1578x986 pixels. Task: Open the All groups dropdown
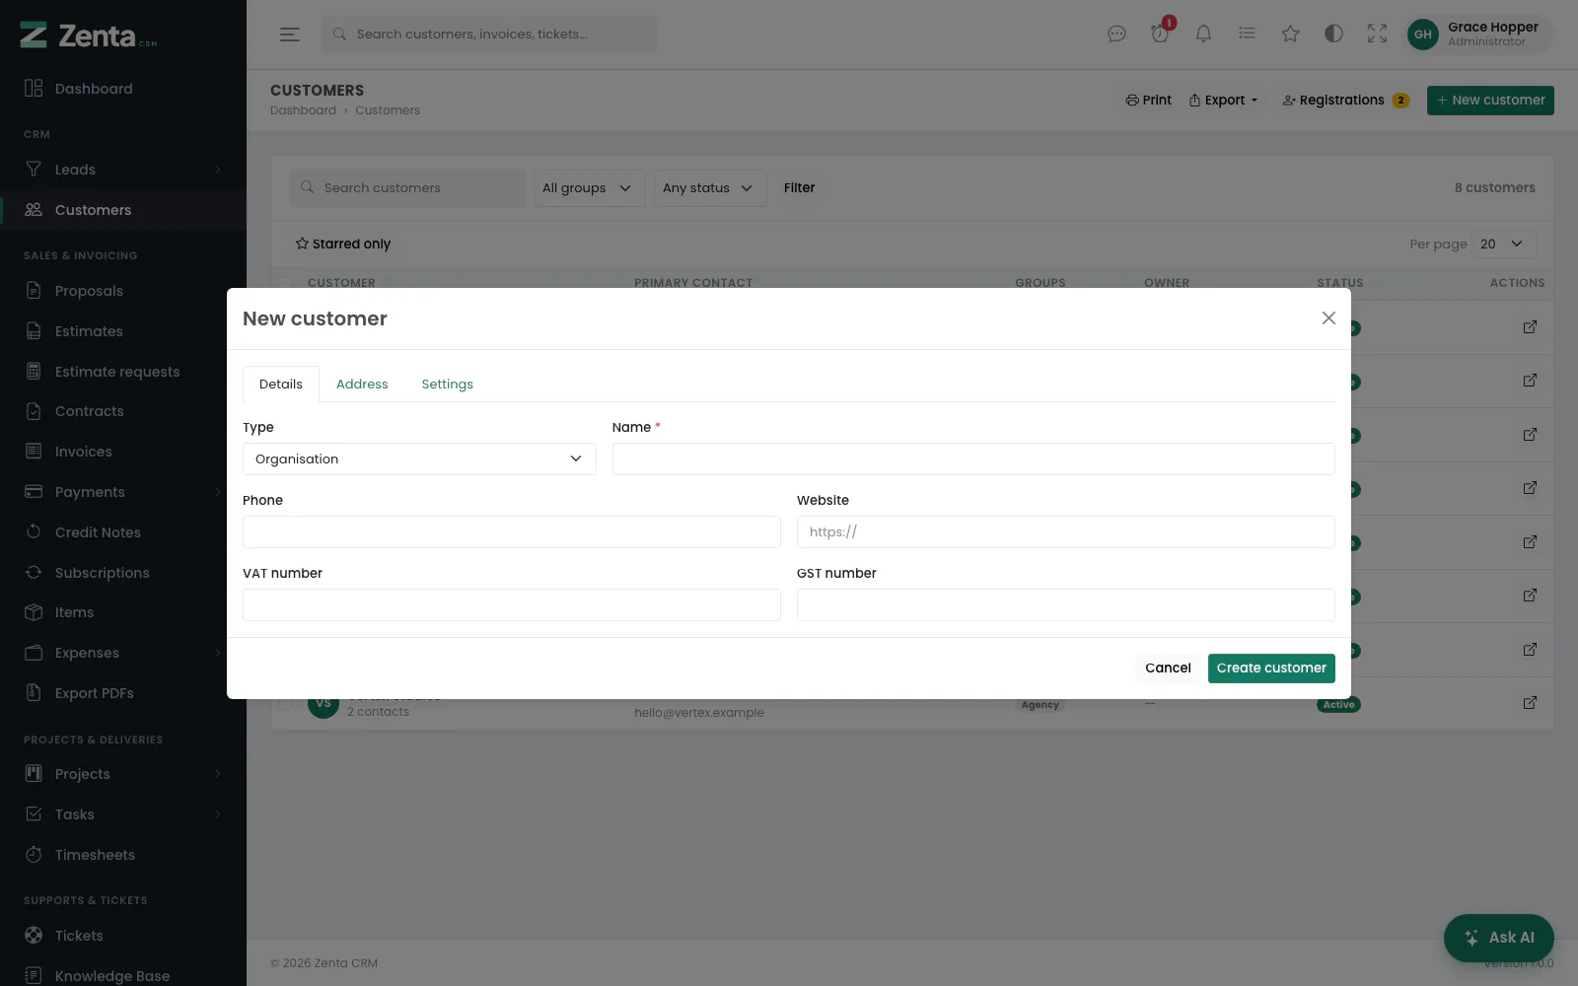pyautogui.click(x=589, y=188)
